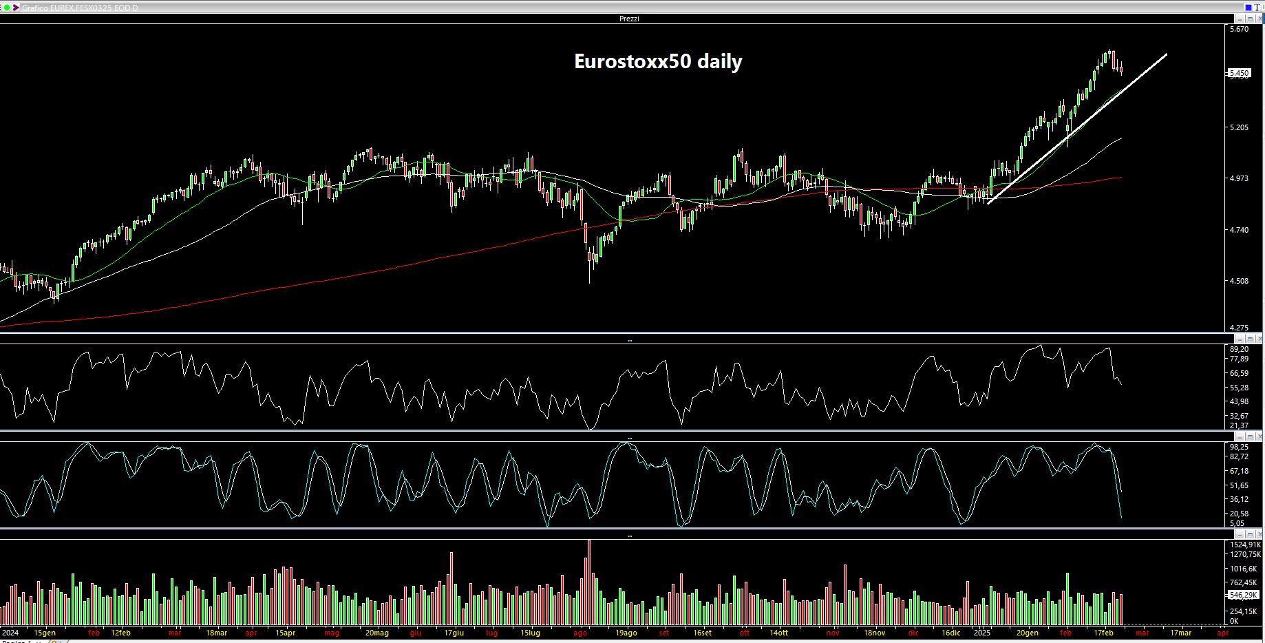Viewport: 1265px width, 643px height.
Task: Select the white trendline on the price chart
Action: 1077,129
